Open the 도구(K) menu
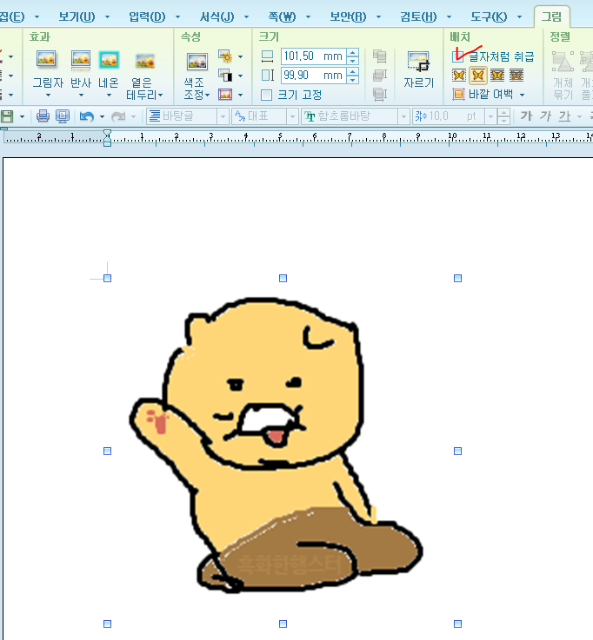The width and height of the screenshot is (593, 640). pyautogui.click(x=489, y=16)
